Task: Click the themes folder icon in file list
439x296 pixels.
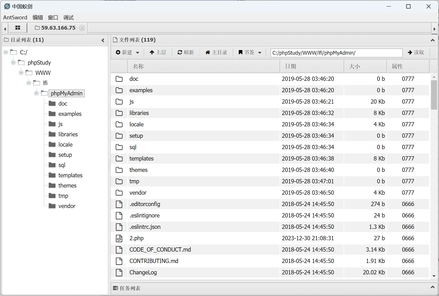Action: (x=119, y=170)
